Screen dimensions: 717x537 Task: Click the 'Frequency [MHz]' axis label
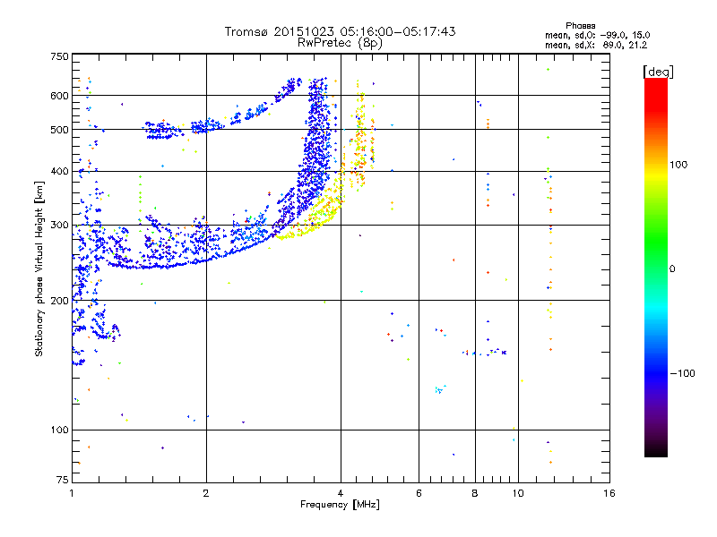point(340,505)
